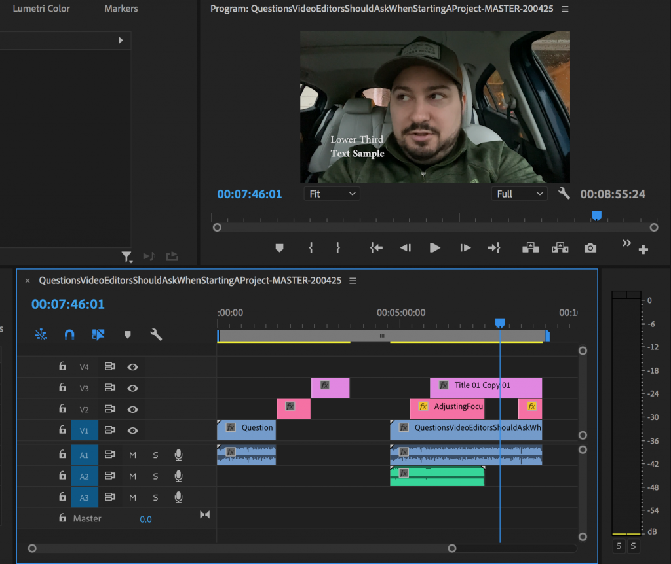The width and height of the screenshot is (671, 564).
Task: Switch to Lumetri Color tab
Action: (x=41, y=9)
